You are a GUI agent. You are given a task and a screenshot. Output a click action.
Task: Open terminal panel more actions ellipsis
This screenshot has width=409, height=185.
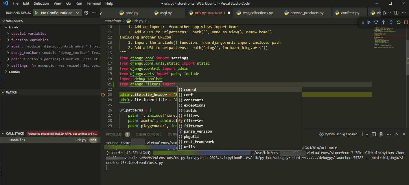(x=388, y=134)
